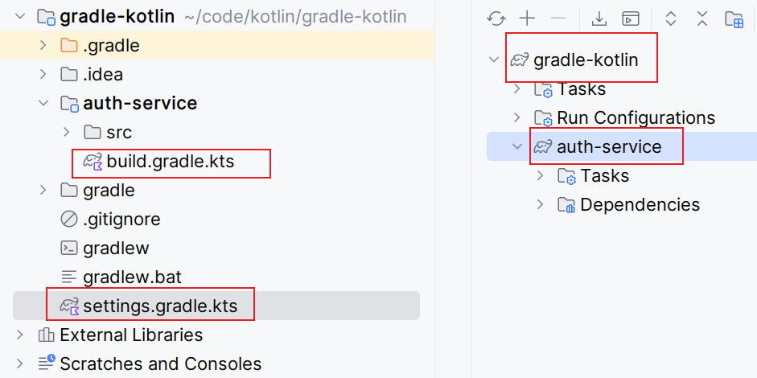This screenshot has width=757, height=378.
Task: Select the .gitignore file
Action: tap(121, 220)
